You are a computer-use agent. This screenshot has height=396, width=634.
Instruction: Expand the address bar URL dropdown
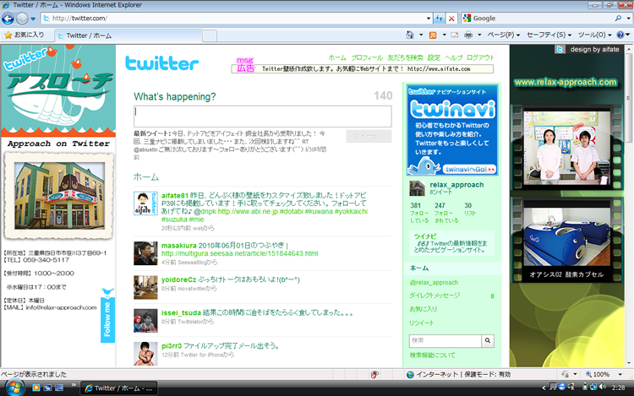(x=429, y=19)
